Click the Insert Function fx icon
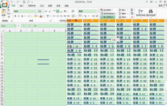 [35, 26]
